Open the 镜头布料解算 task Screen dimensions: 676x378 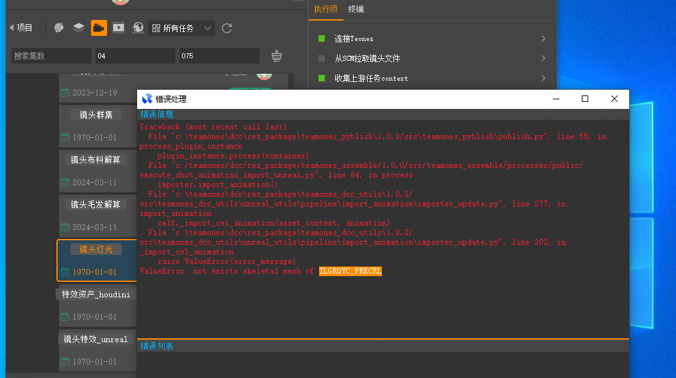(95, 160)
